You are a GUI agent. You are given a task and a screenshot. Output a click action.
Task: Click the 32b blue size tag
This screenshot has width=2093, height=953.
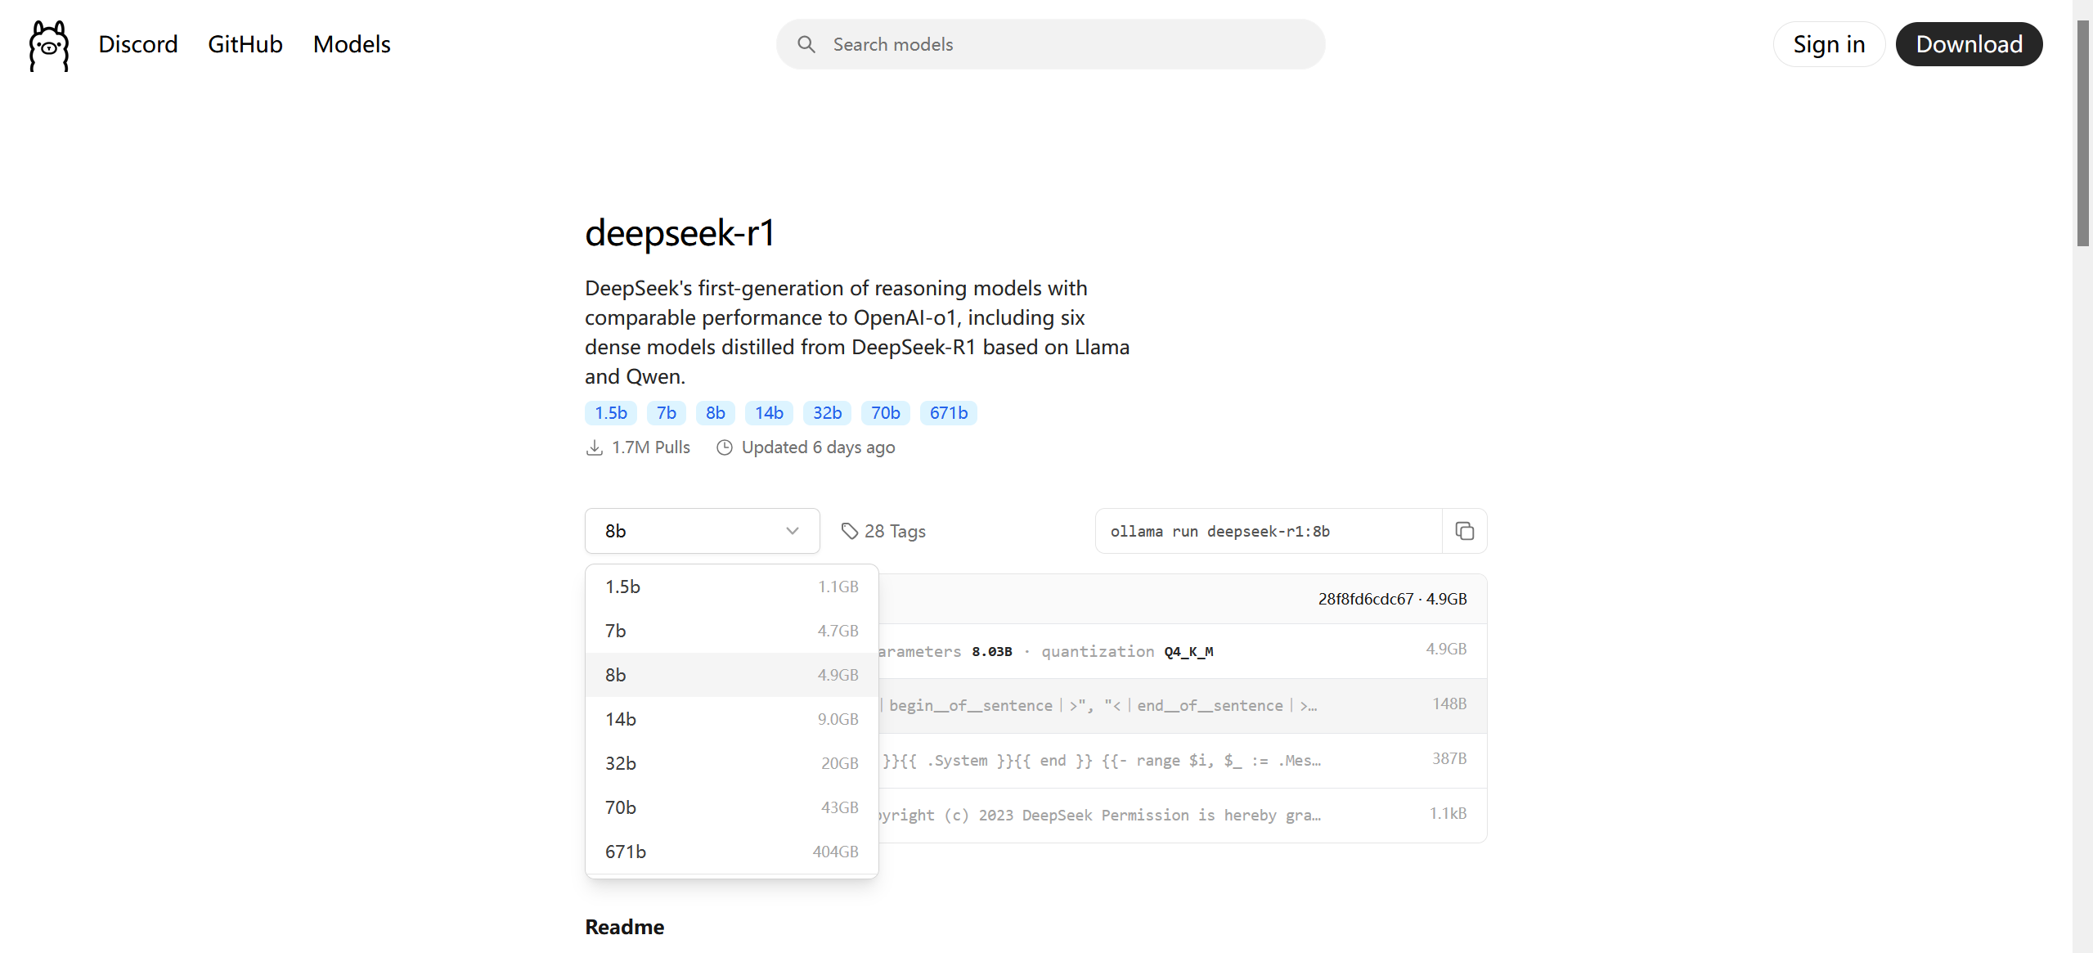pos(827,413)
